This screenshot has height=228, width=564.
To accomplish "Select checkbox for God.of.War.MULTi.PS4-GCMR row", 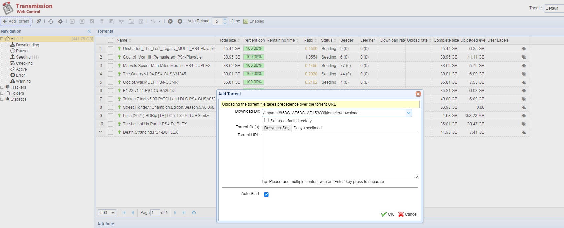I will click(111, 82).
